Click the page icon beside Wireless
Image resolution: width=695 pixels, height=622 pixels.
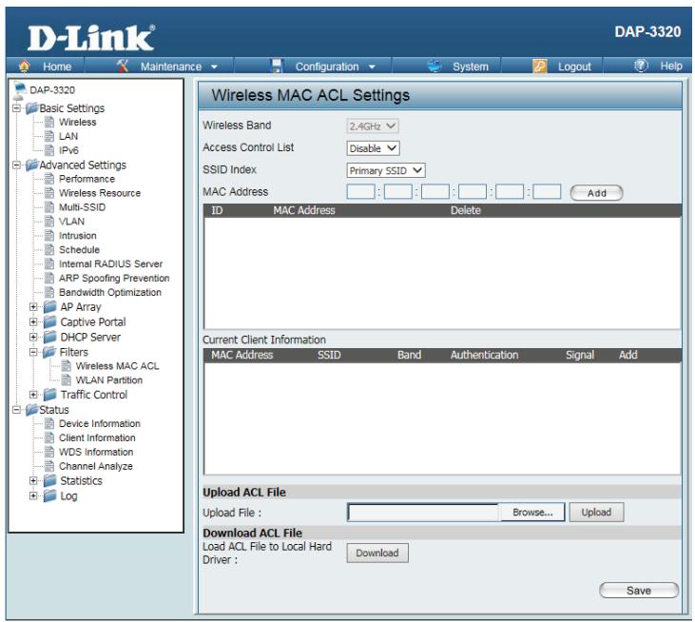point(49,122)
